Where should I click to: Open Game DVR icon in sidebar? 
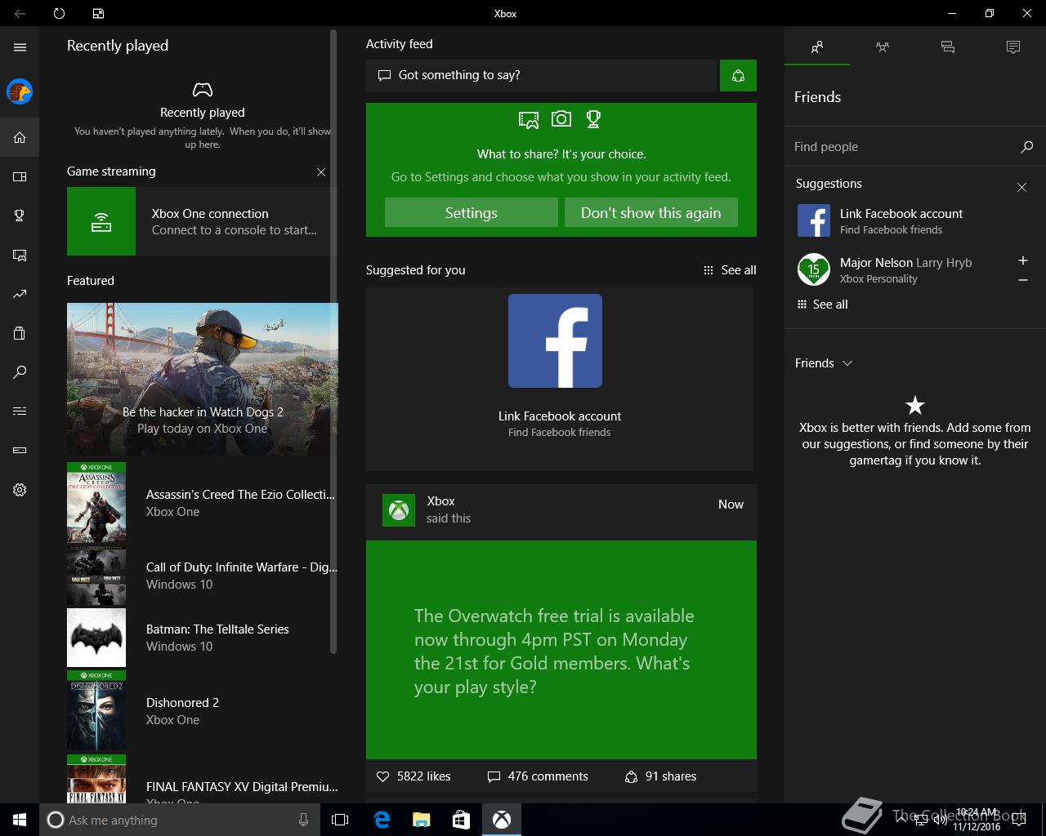click(20, 256)
